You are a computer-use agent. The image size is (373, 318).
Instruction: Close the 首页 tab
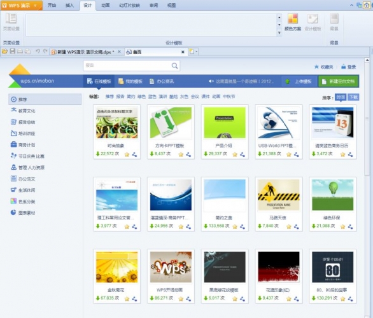tap(183, 52)
